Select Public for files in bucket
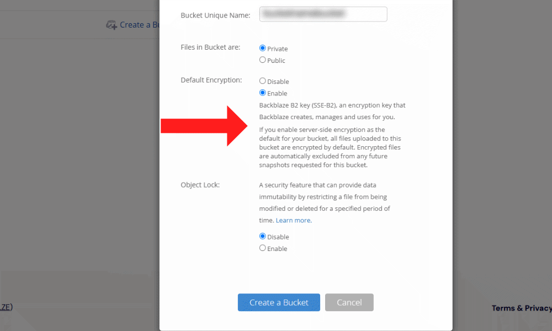The image size is (552, 331). [x=263, y=60]
